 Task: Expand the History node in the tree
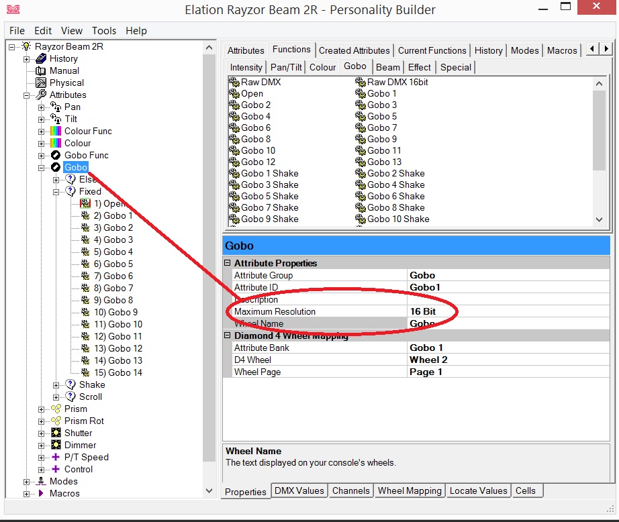coord(26,59)
